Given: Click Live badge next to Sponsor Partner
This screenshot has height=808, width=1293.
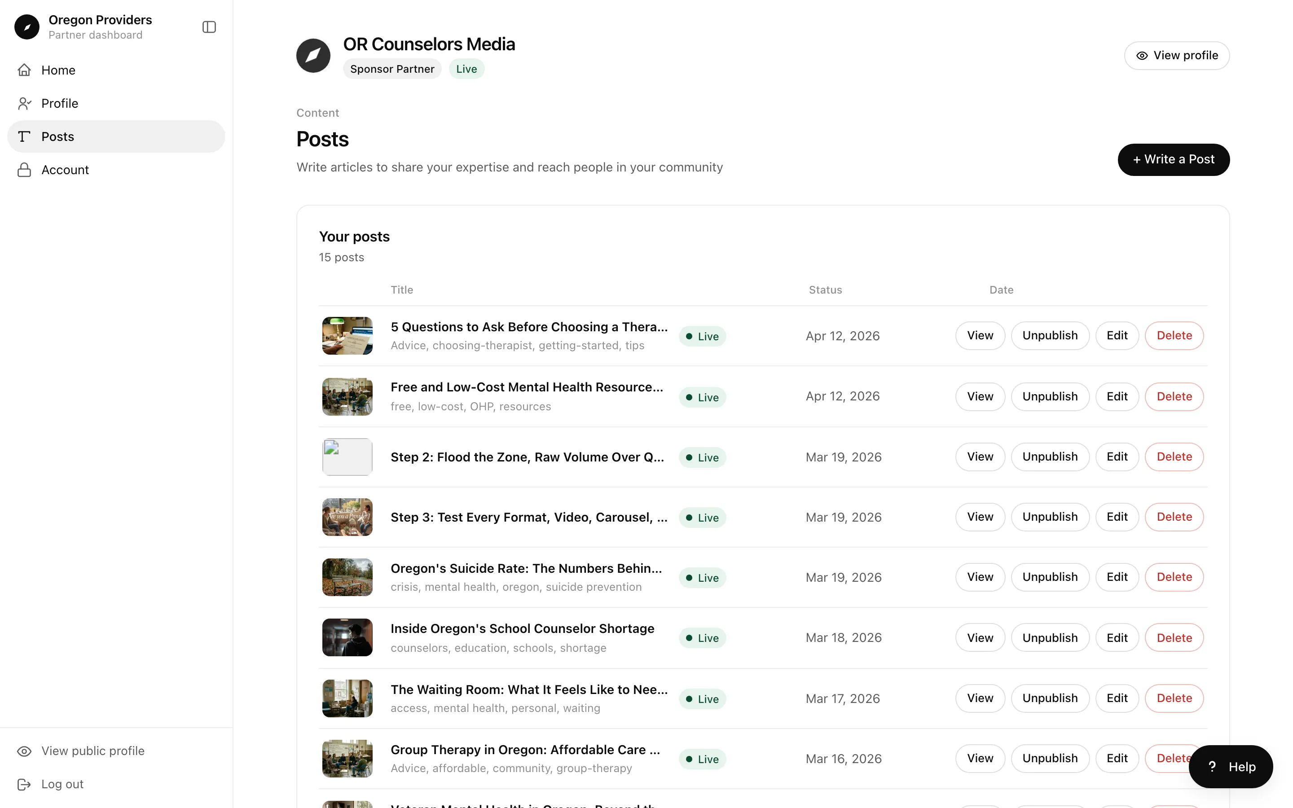Looking at the screenshot, I should click(466, 69).
